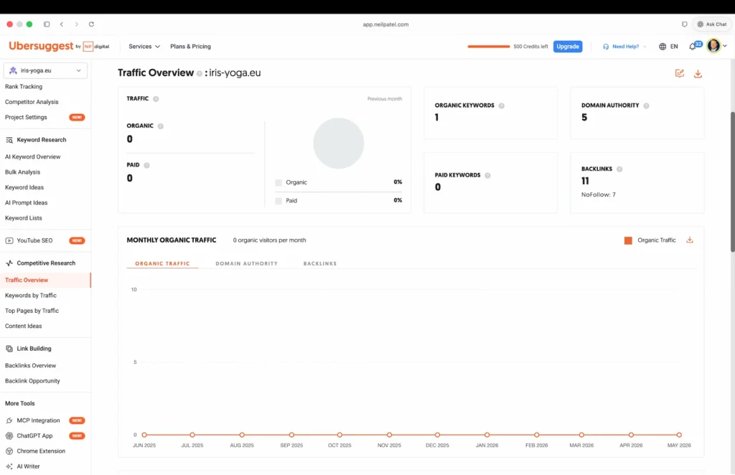Download the Monthly Organic Traffic chart
735x475 pixels.
click(690, 240)
